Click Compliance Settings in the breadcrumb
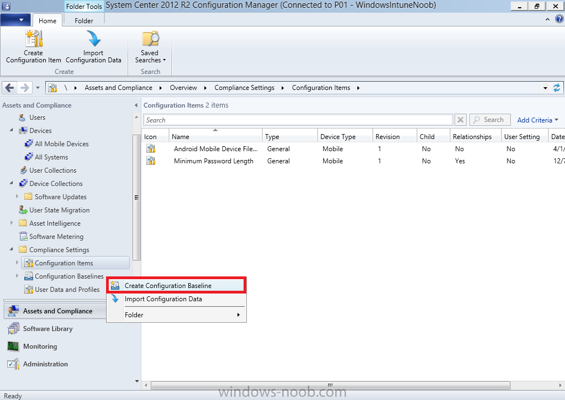 [244, 88]
